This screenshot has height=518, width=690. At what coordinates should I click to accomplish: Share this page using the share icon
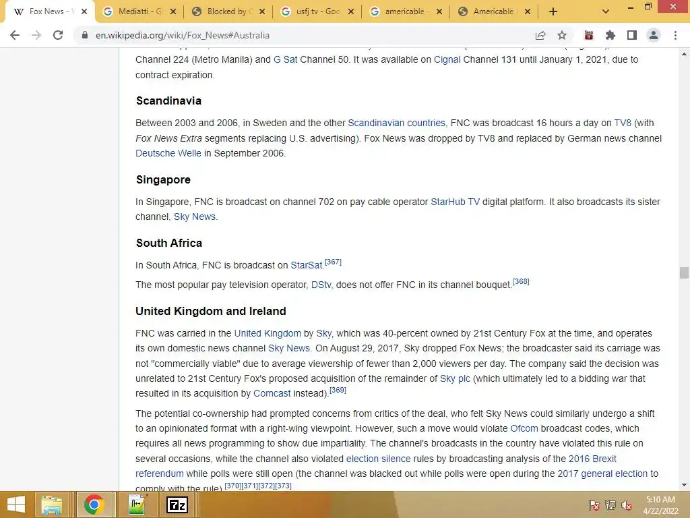[540, 35]
